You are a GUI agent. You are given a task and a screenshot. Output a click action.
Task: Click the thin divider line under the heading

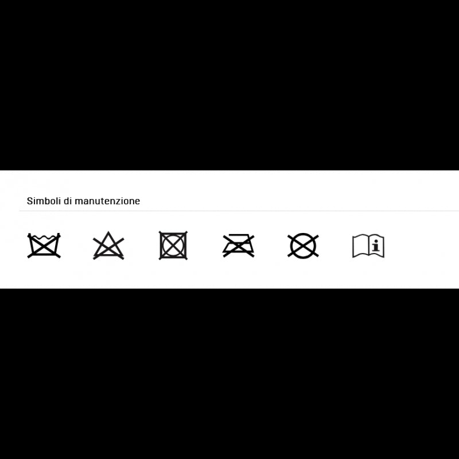tap(239, 211)
